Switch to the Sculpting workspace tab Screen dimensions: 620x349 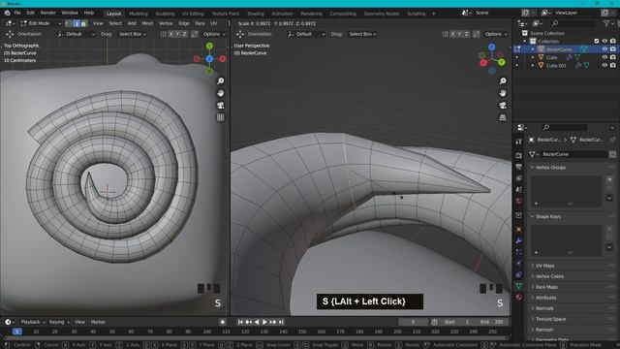click(x=165, y=14)
